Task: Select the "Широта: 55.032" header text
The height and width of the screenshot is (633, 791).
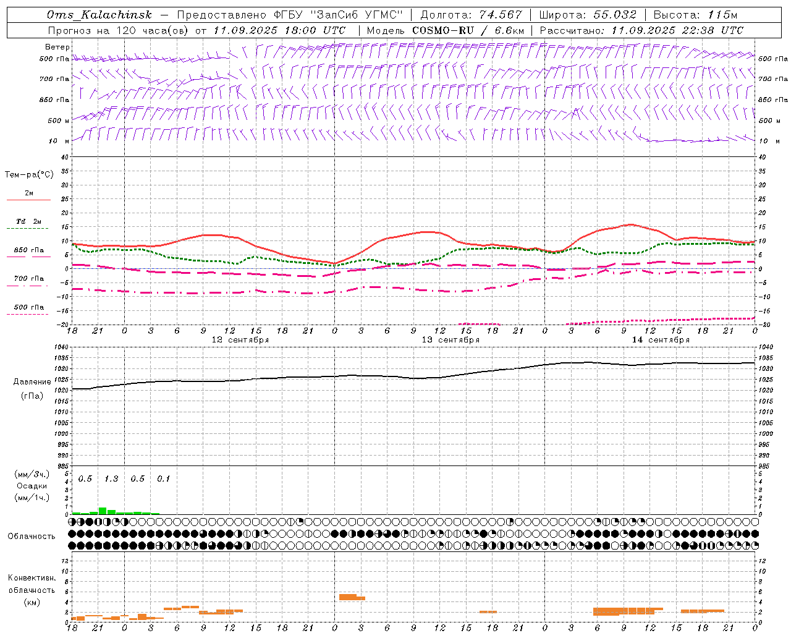Action: click(587, 15)
